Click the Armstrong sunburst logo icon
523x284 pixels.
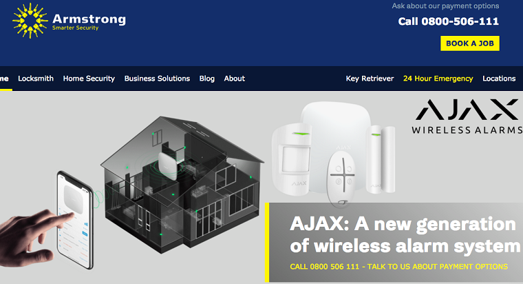pyautogui.click(x=30, y=21)
